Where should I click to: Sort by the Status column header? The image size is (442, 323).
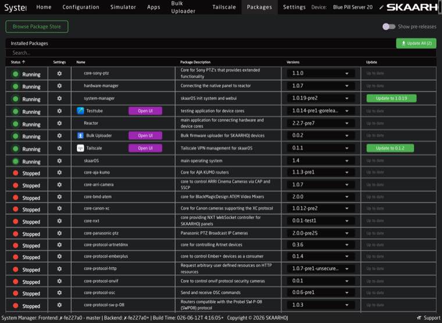click(18, 62)
